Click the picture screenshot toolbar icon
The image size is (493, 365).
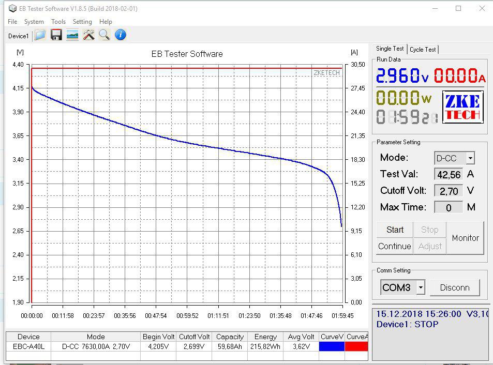[72, 35]
